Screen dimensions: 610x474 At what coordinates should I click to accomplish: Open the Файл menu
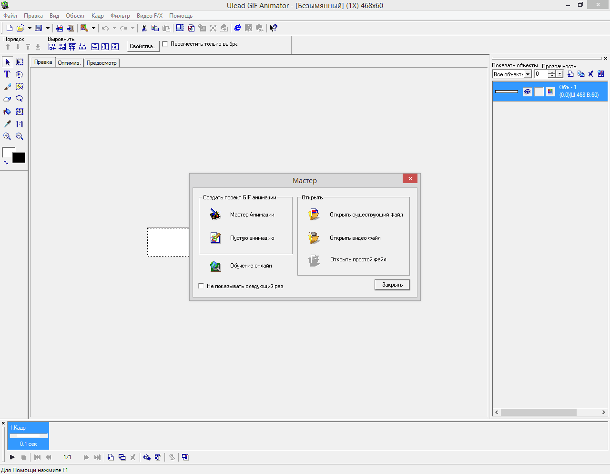tap(10, 16)
